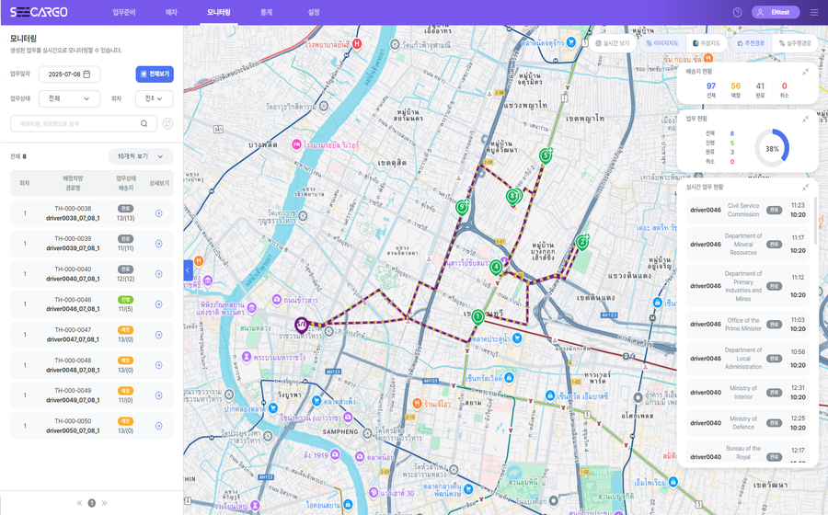Open the 10개씩 보기 page size dropdown
This screenshot has height=515, width=828.
[x=140, y=156]
